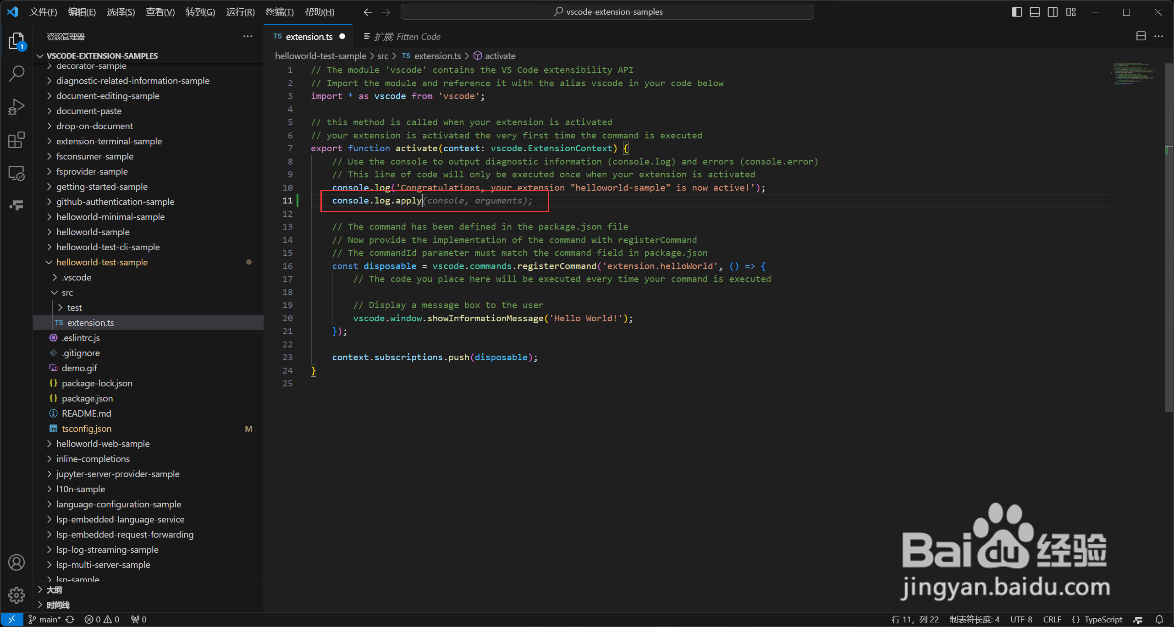This screenshot has height=627, width=1174.
Task: Open the Explorer views and more actions ellipsis
Action: (x=248, y=36)
